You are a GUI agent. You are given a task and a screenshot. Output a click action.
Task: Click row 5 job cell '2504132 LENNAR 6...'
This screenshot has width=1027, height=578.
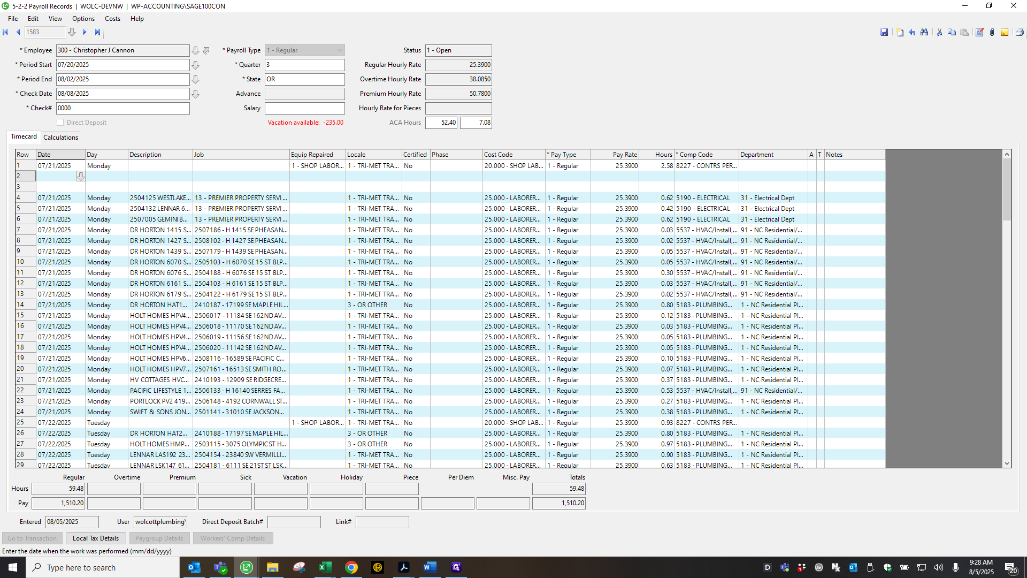coord(160,209)
